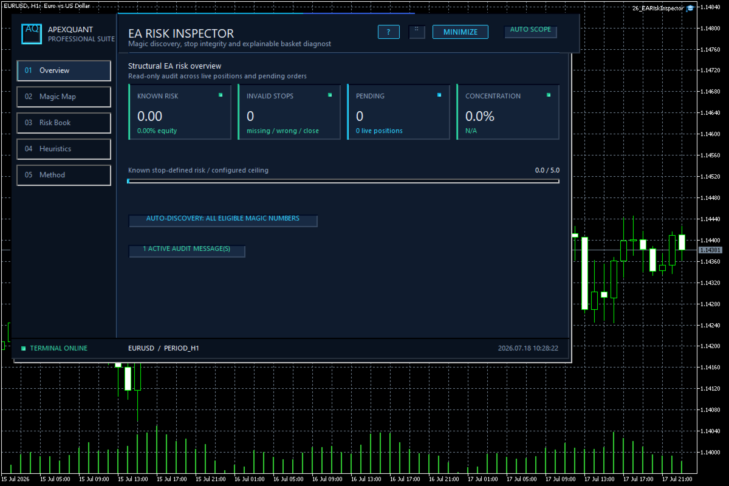Click the 26_EARiskInspector label on chart
Image resolution: width=729 pixels, height=486 pixels.
click(x=658, y=9)
